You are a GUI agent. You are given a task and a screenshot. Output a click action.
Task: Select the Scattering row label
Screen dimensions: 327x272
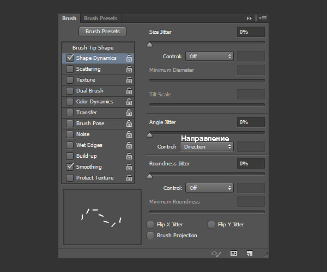(x=88, y=69)
